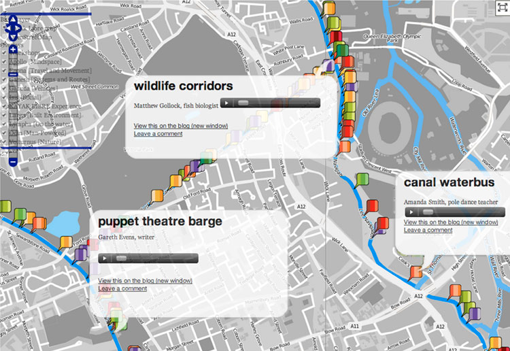Click "Leave a comment" under canal waterbus

point(428,230)
